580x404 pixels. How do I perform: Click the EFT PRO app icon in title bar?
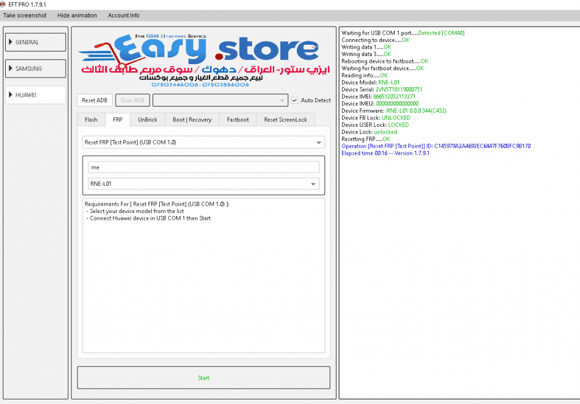pos(3,5)
